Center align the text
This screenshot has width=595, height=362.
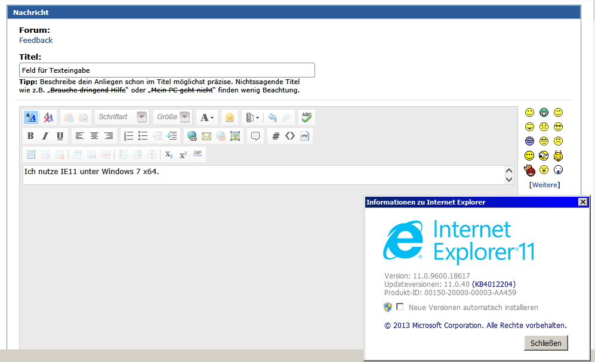(x=94, y=136)
